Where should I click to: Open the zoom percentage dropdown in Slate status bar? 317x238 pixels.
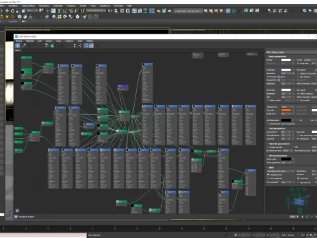(x=294, y=217)
